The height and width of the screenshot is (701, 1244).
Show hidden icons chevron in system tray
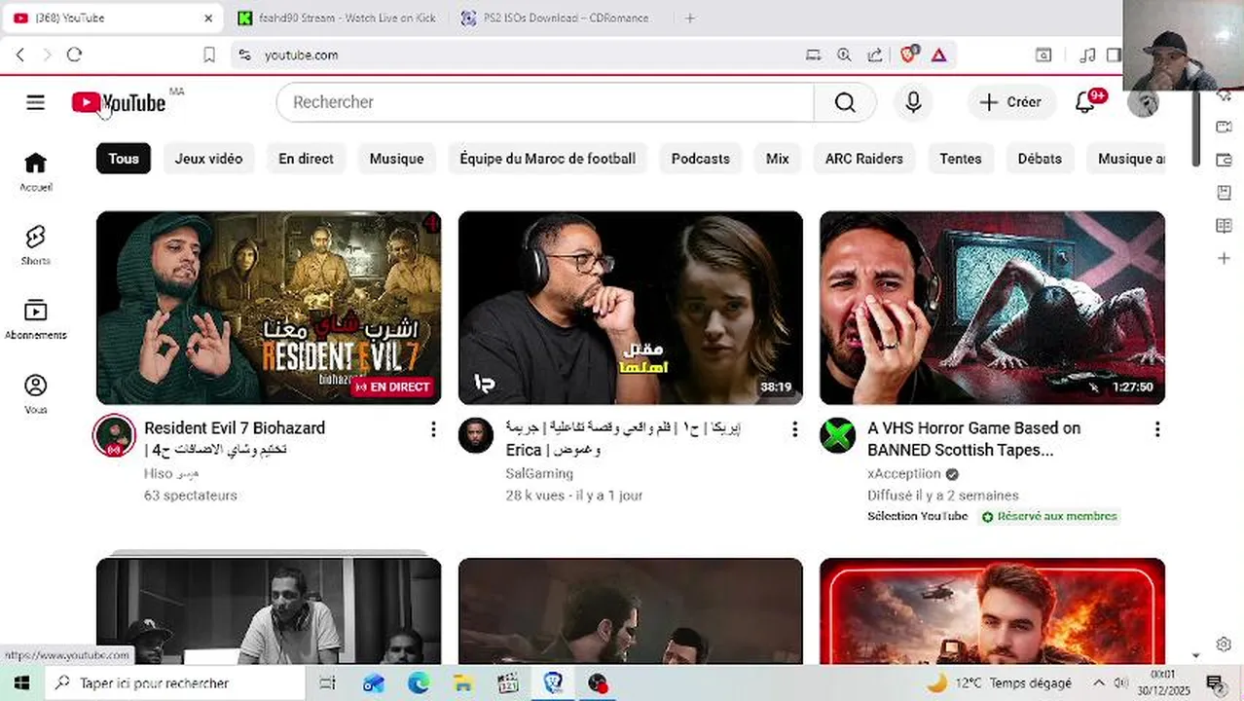tap(1098, 683)
